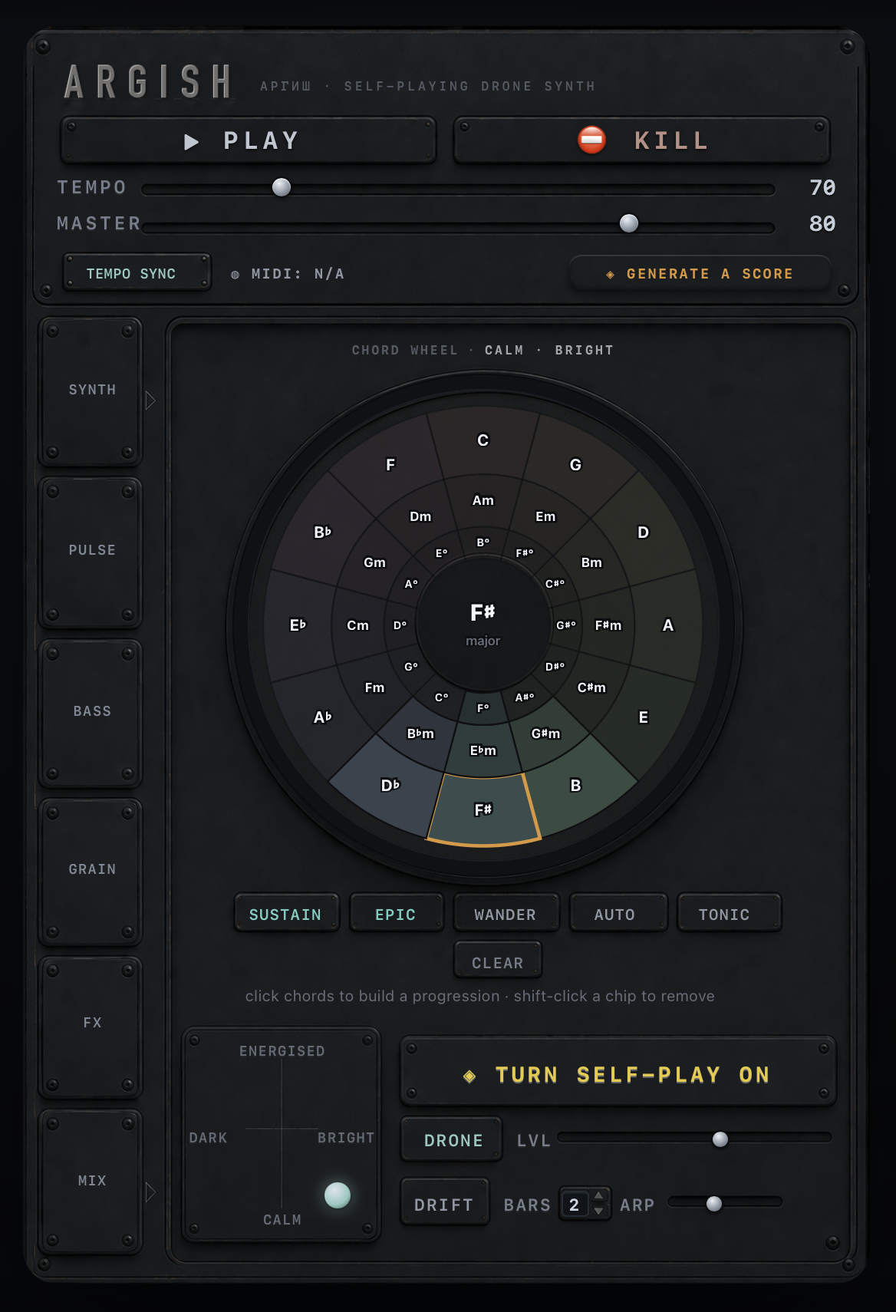Select C major chord on wheel
The height and width of the screenshot is (1312, 896).
coord(483,440)
